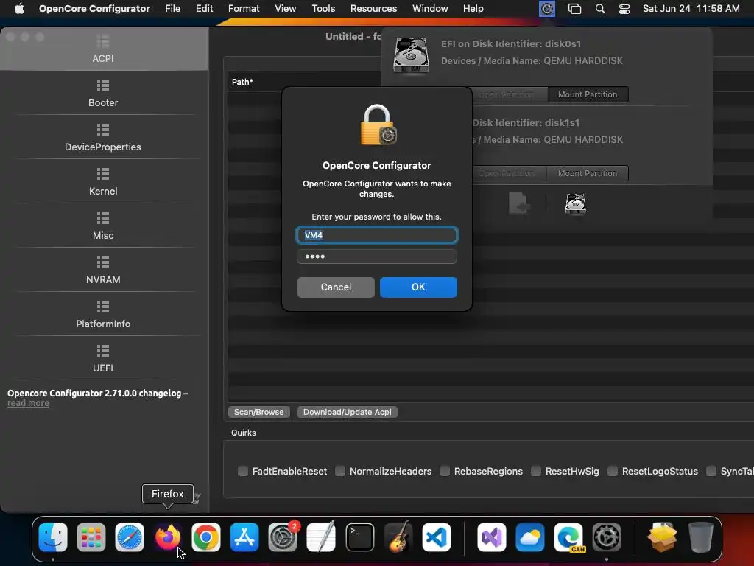Open the weather cloud app in Dock
Screen dimensions: 754x566
coord(530,537)
